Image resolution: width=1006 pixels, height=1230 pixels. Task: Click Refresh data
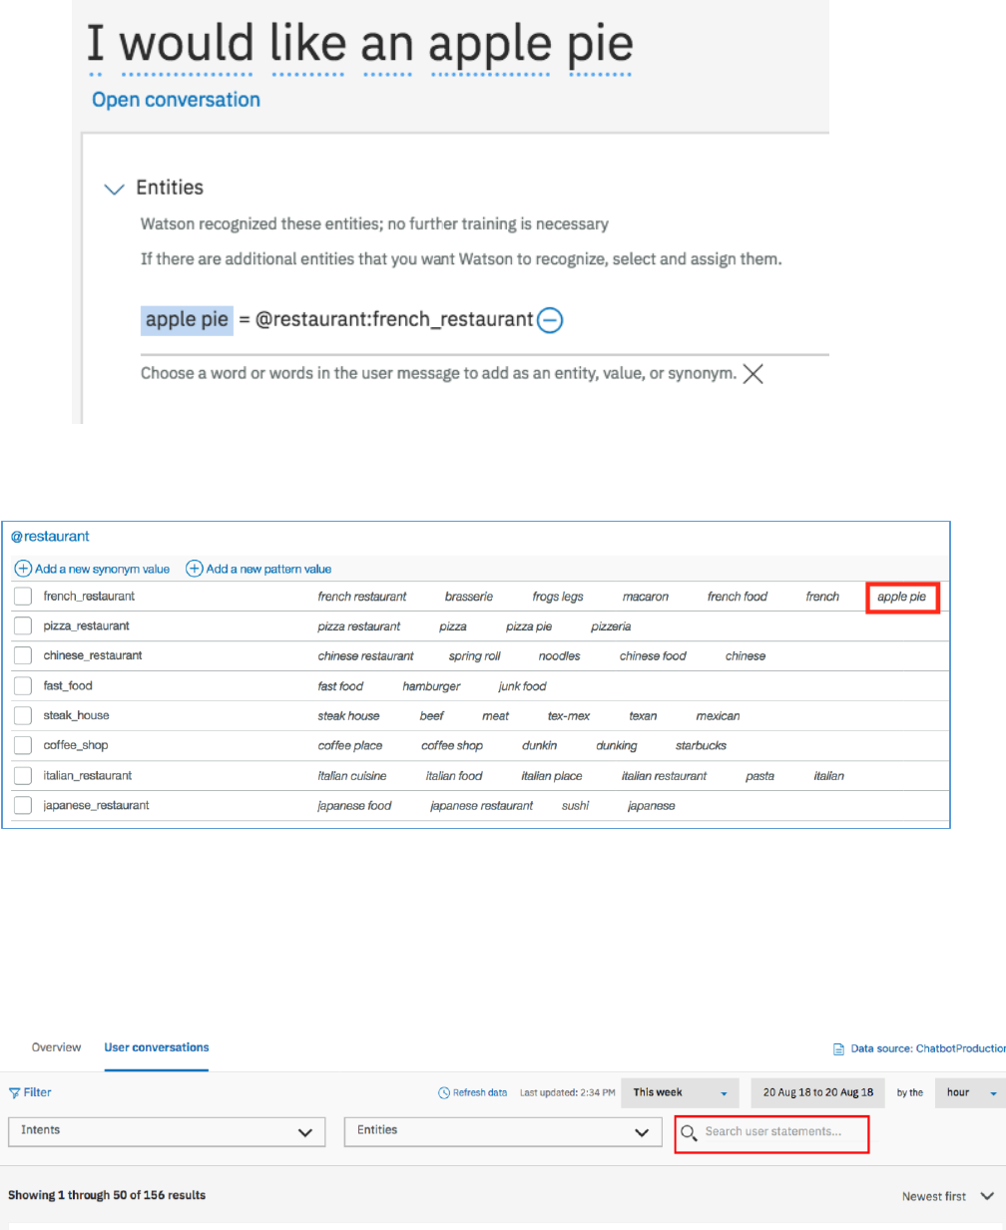click(473, 1093)
